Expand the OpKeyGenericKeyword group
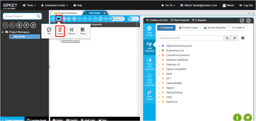Screen dimensions: 256x121 tap(159, 46)
